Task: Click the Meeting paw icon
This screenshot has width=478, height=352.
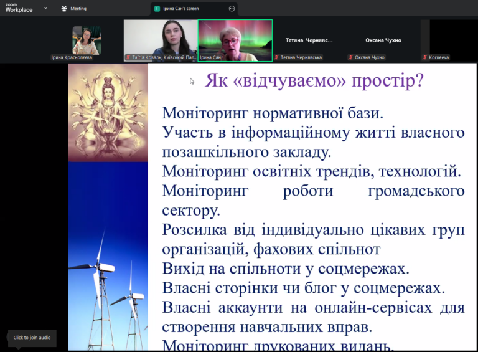Action: click(x=64, y=9)
